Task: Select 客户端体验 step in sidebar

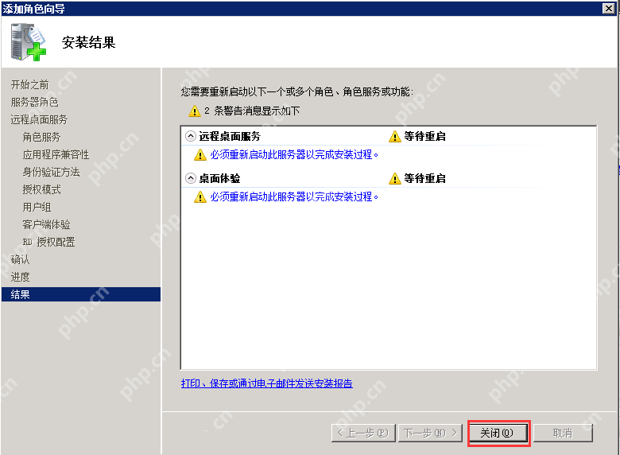Action: click(x=46, y=225)
